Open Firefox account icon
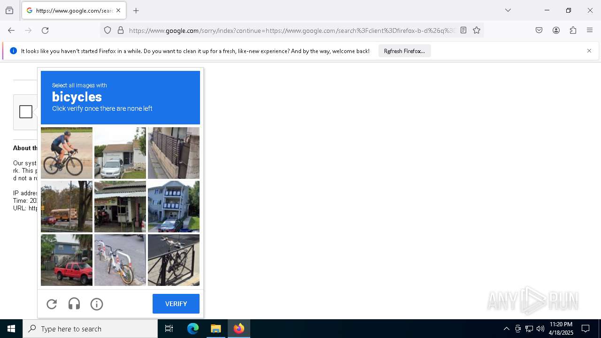 pyautogui.click(x=556, y=30)
